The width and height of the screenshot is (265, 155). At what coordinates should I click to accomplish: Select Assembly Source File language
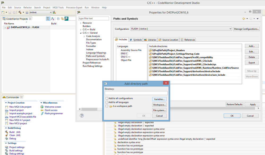[131, 50]
